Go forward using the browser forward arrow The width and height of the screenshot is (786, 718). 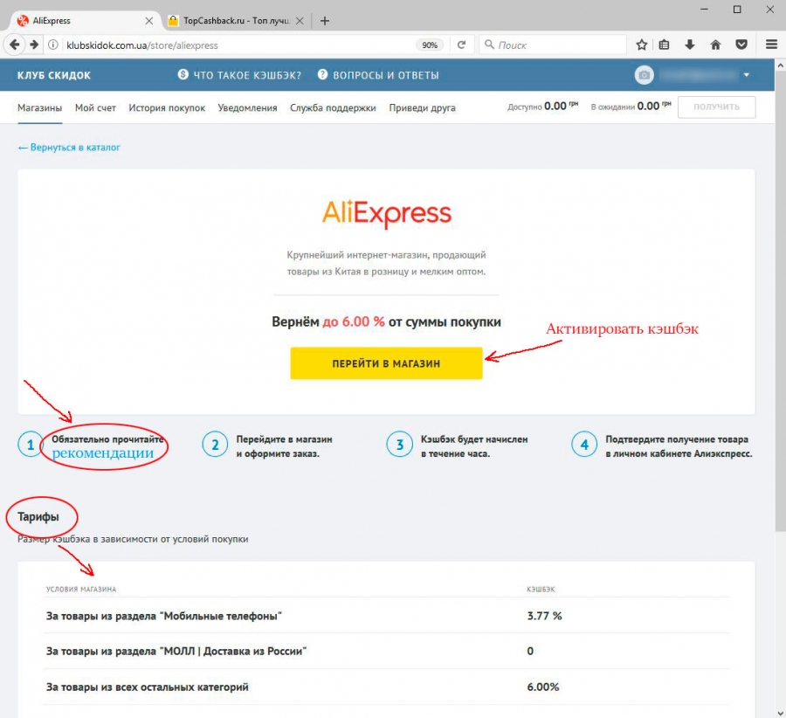[x=34, y=45]
